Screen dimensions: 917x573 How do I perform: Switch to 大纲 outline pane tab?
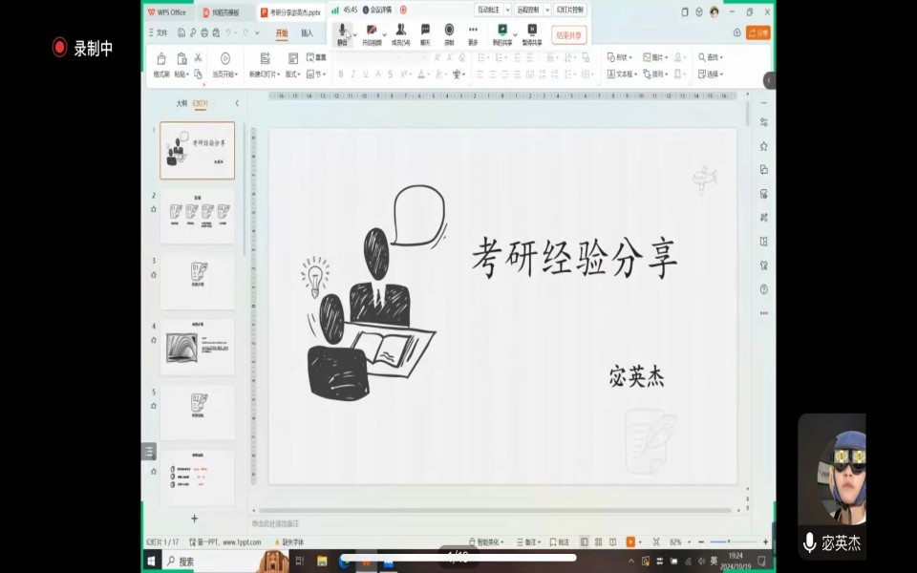[x=181, y=103]
